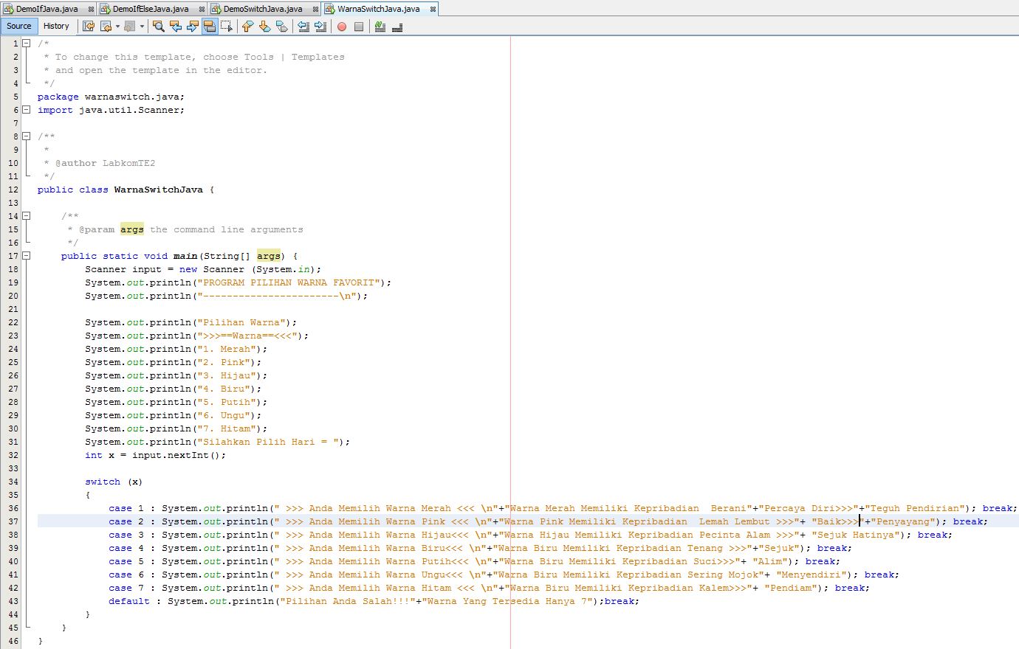Close the DemoIfElseJava.java tab
This screenshot has width=1019, height=649.
(202, 10)
